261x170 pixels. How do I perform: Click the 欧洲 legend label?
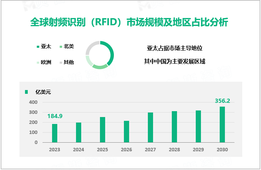point(46,62)
